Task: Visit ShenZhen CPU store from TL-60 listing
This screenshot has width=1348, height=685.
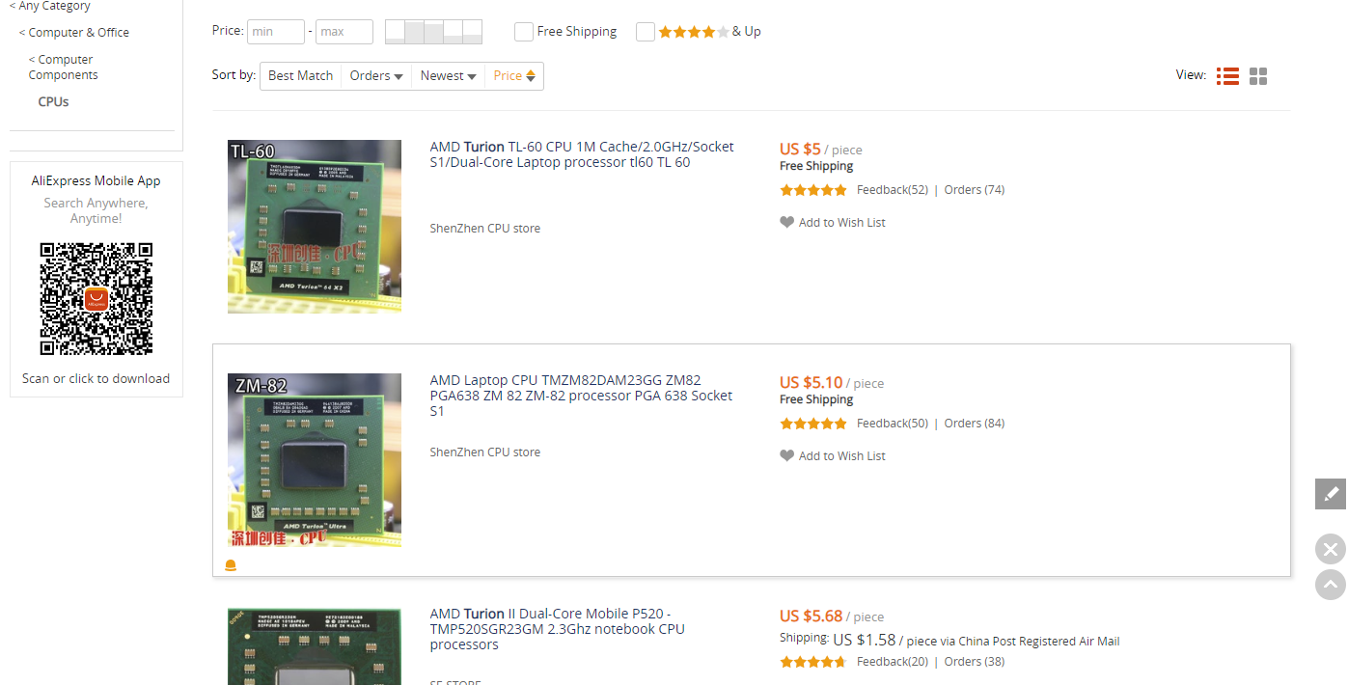Action: point(485,229)
